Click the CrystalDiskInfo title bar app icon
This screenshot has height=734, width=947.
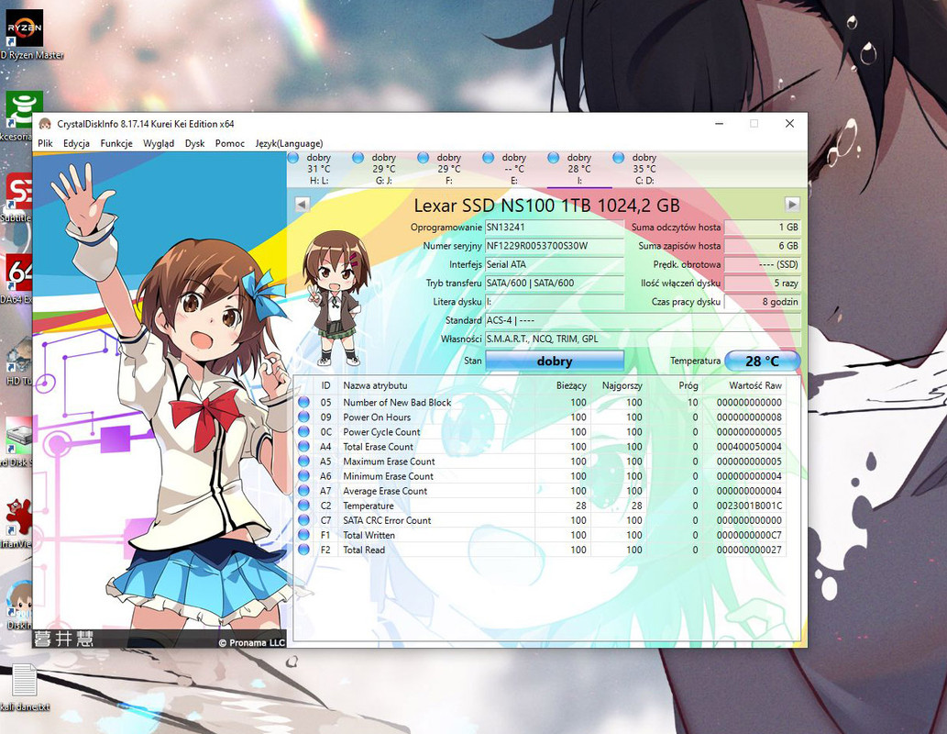[45, 124]
